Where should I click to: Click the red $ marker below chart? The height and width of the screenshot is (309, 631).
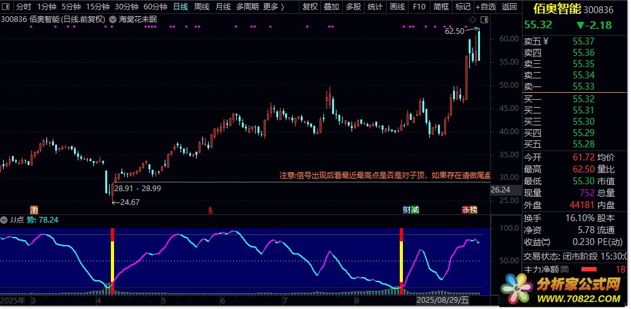(x=211, y=209)
